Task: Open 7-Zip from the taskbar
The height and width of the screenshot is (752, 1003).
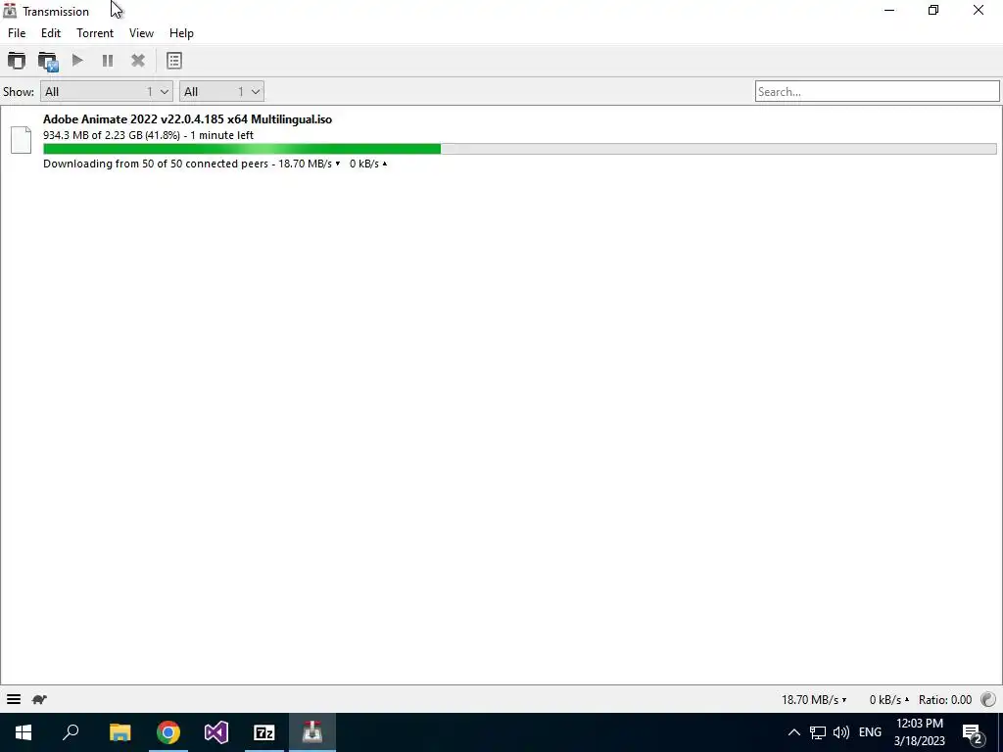Action: click(x=264, y=732)
